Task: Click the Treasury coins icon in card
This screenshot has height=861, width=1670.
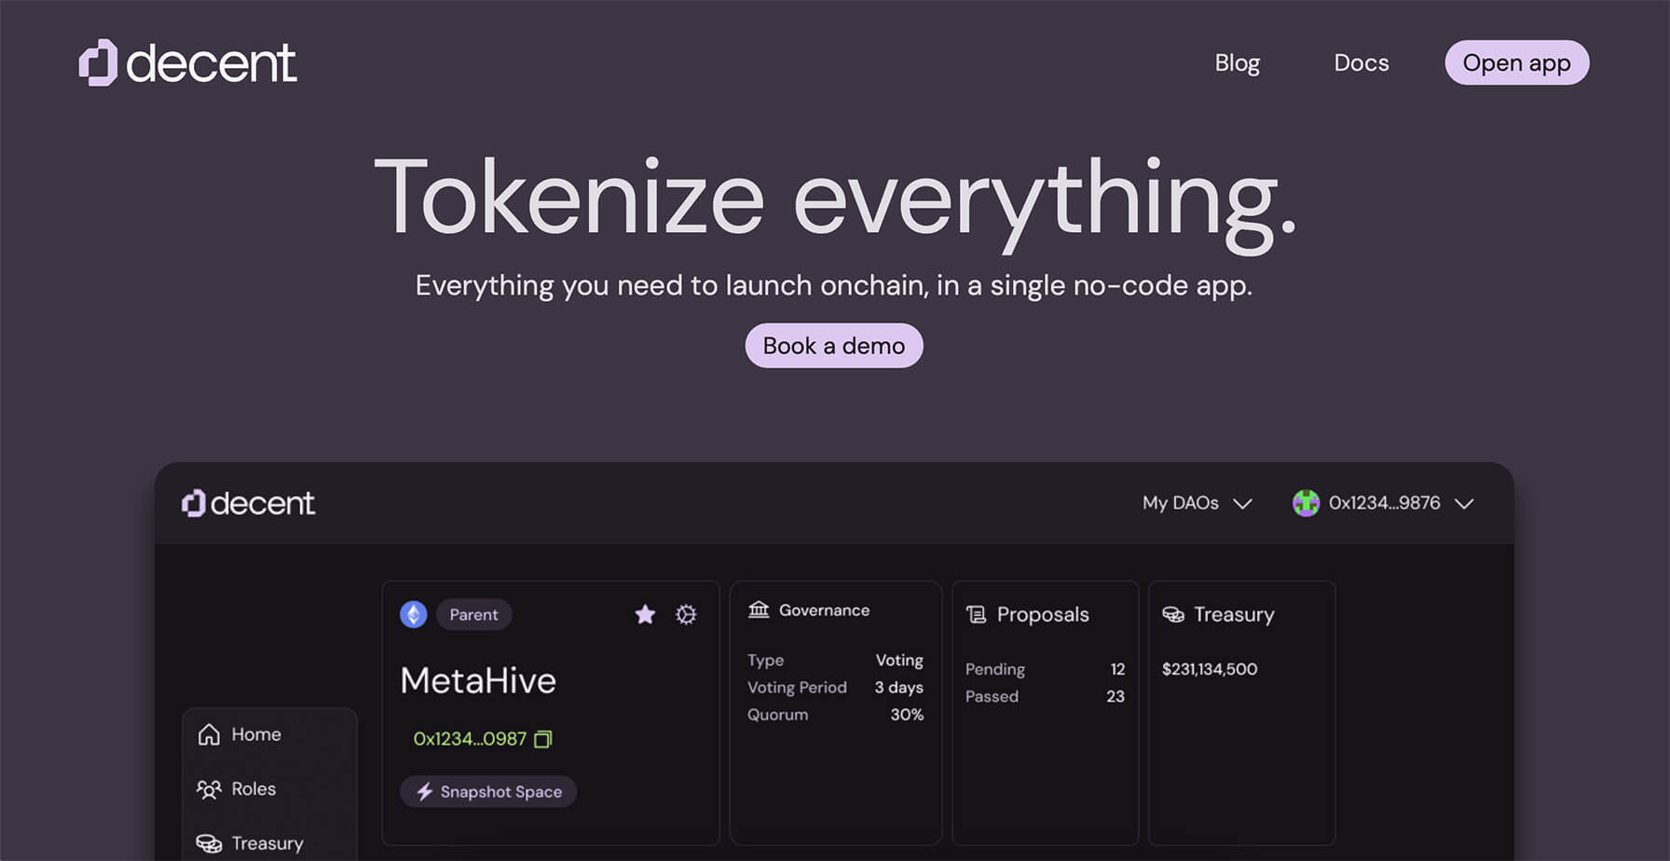Action: pos(1173,615)
